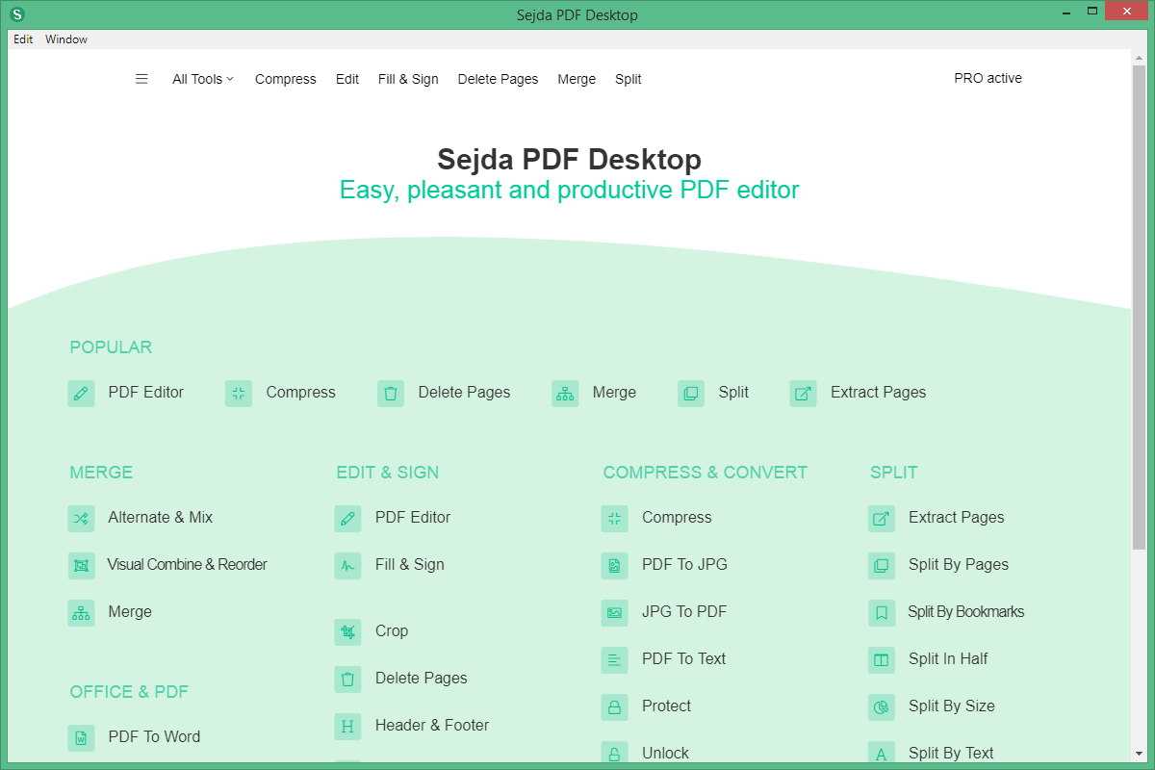Click the Protect padlock icon
Screen dimensions: 1155x770
(x=614, y=706)
